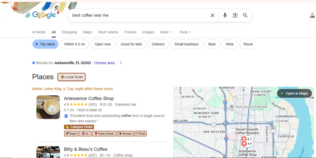Click the Choose area link
Image resolution: width=316 pixels, height=158 pixels.
[104, 63]
